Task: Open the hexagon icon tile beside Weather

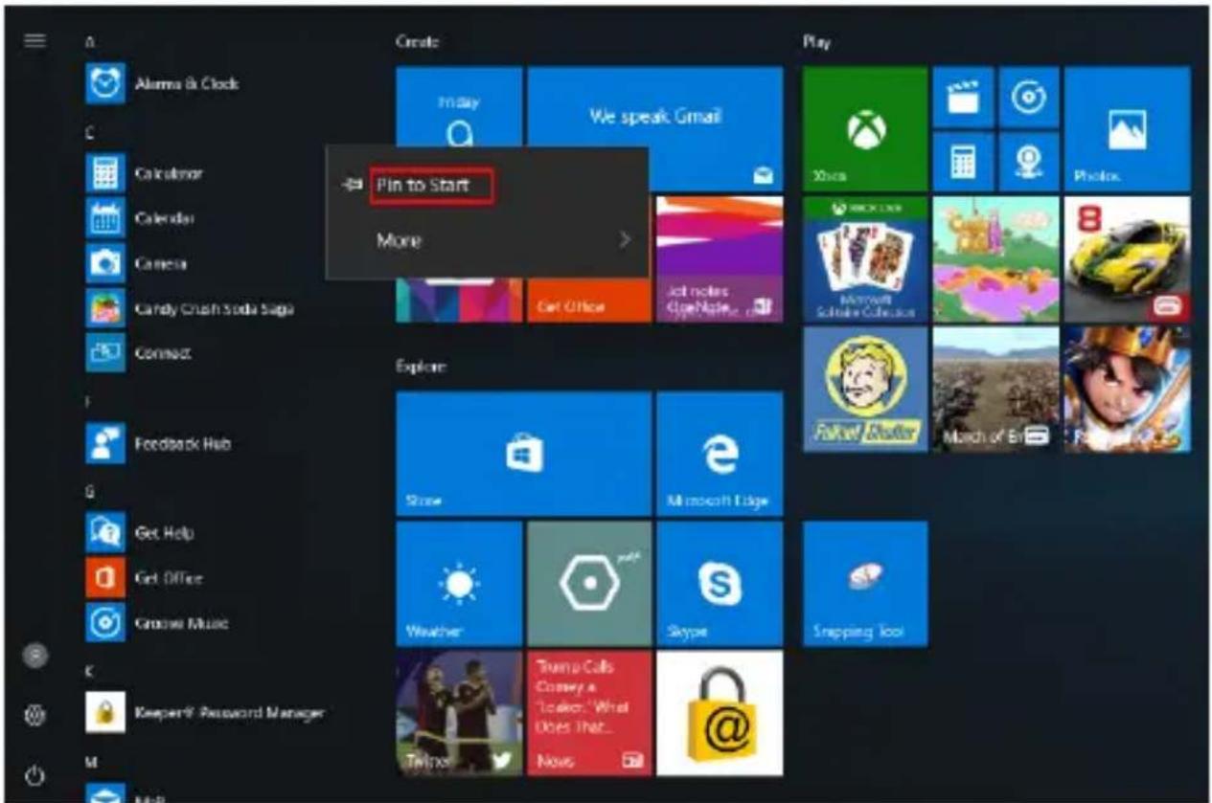Action: (589, 584)
